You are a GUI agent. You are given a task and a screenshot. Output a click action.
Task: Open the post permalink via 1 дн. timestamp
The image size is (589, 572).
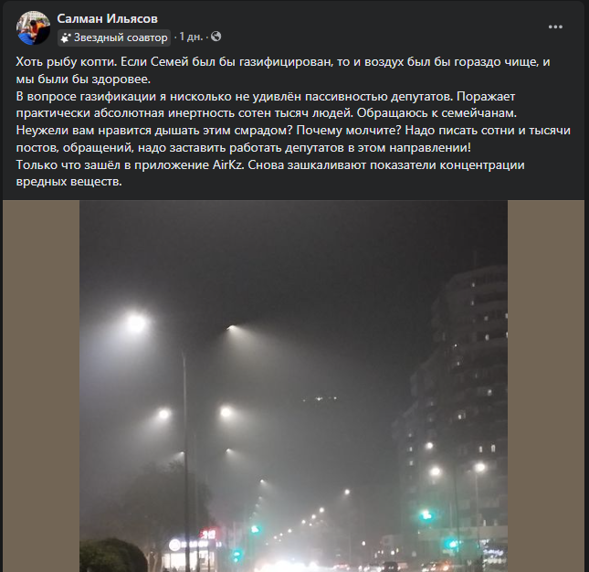click(191, 37)
